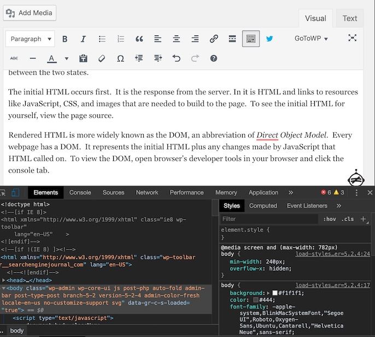Viewport: 375px width, 337px height.
Task: Switch to the Visual editor tab
Action: (315, 19)
